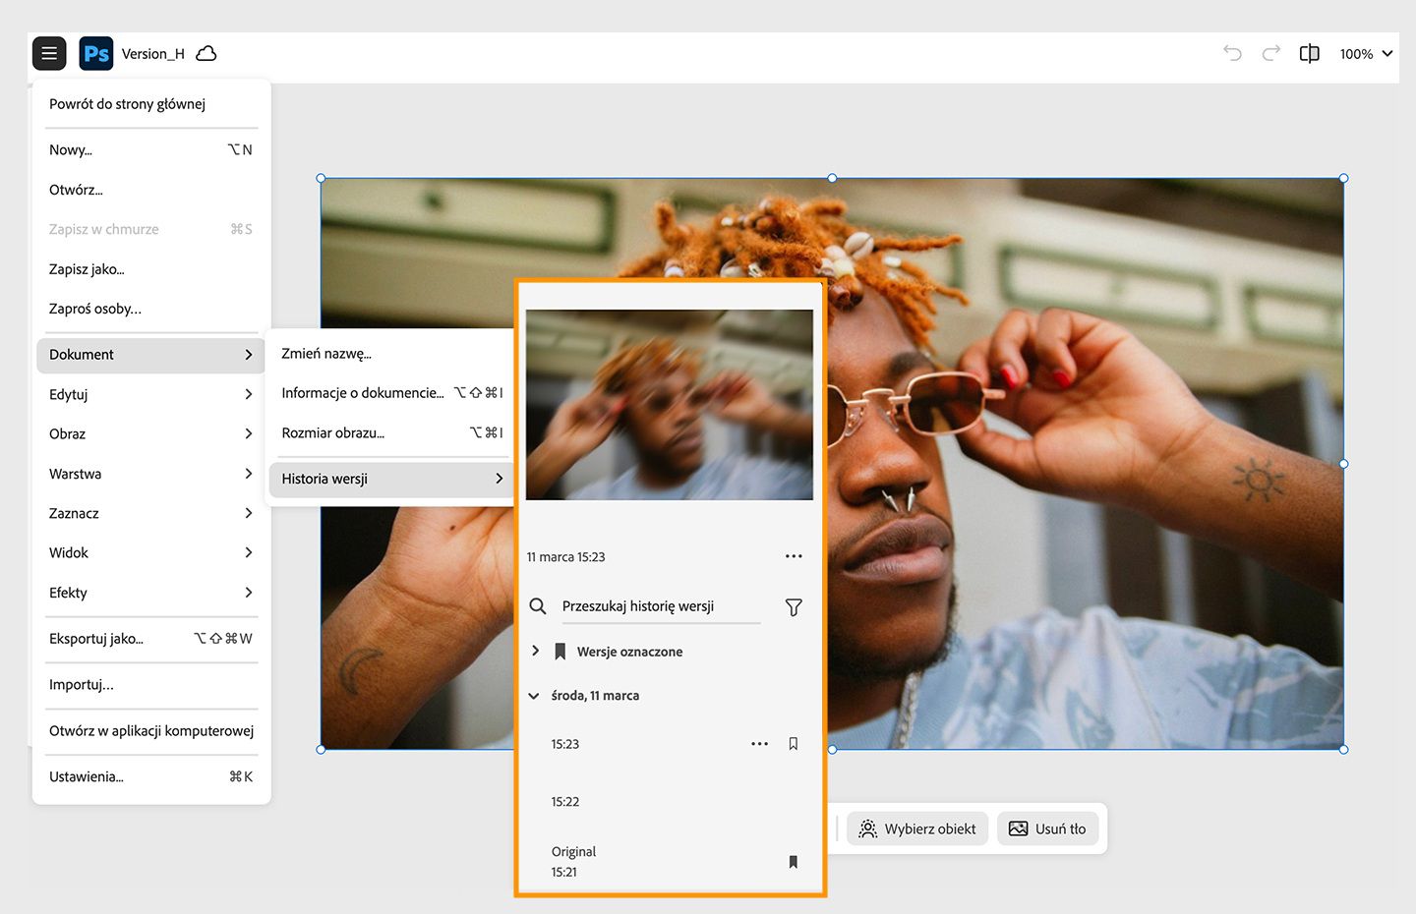Expand the Obraz submenu

(x=151, y=433)
